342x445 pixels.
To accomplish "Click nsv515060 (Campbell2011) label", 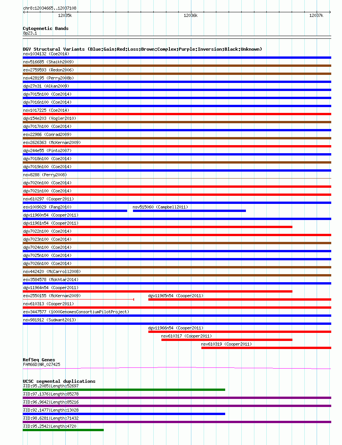I will point(160,207).
